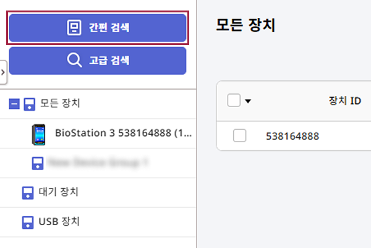Toggle the select-all checkbox in table header
Image resolution: width=371 pixels, height=248 pixels.
click(234, 101)
